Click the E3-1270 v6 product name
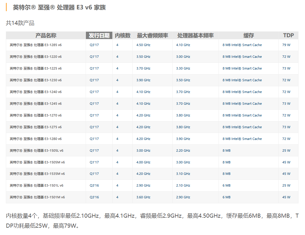Image resolution: width=305 pixels, height=235 pixels. 36,116
